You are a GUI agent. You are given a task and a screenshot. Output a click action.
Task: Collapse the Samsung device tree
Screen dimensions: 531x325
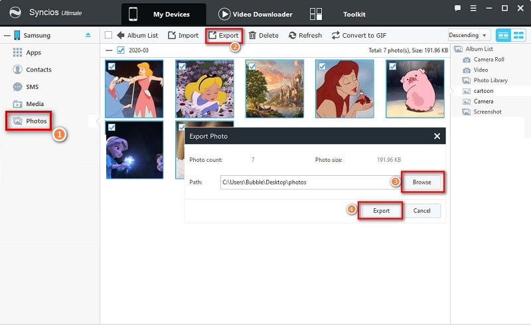7,35
